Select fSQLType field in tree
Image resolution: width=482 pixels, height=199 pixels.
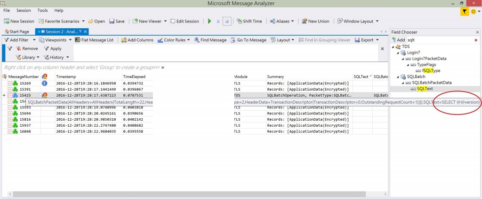(x=428, y=70)
